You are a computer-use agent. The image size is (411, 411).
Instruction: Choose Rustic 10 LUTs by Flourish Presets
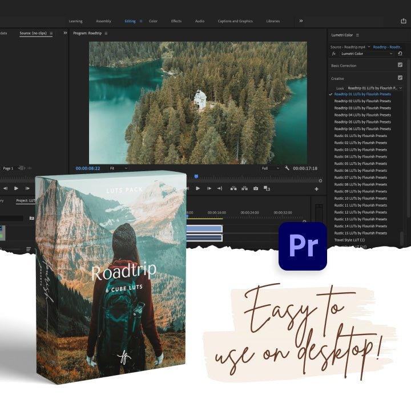[360, 198]
